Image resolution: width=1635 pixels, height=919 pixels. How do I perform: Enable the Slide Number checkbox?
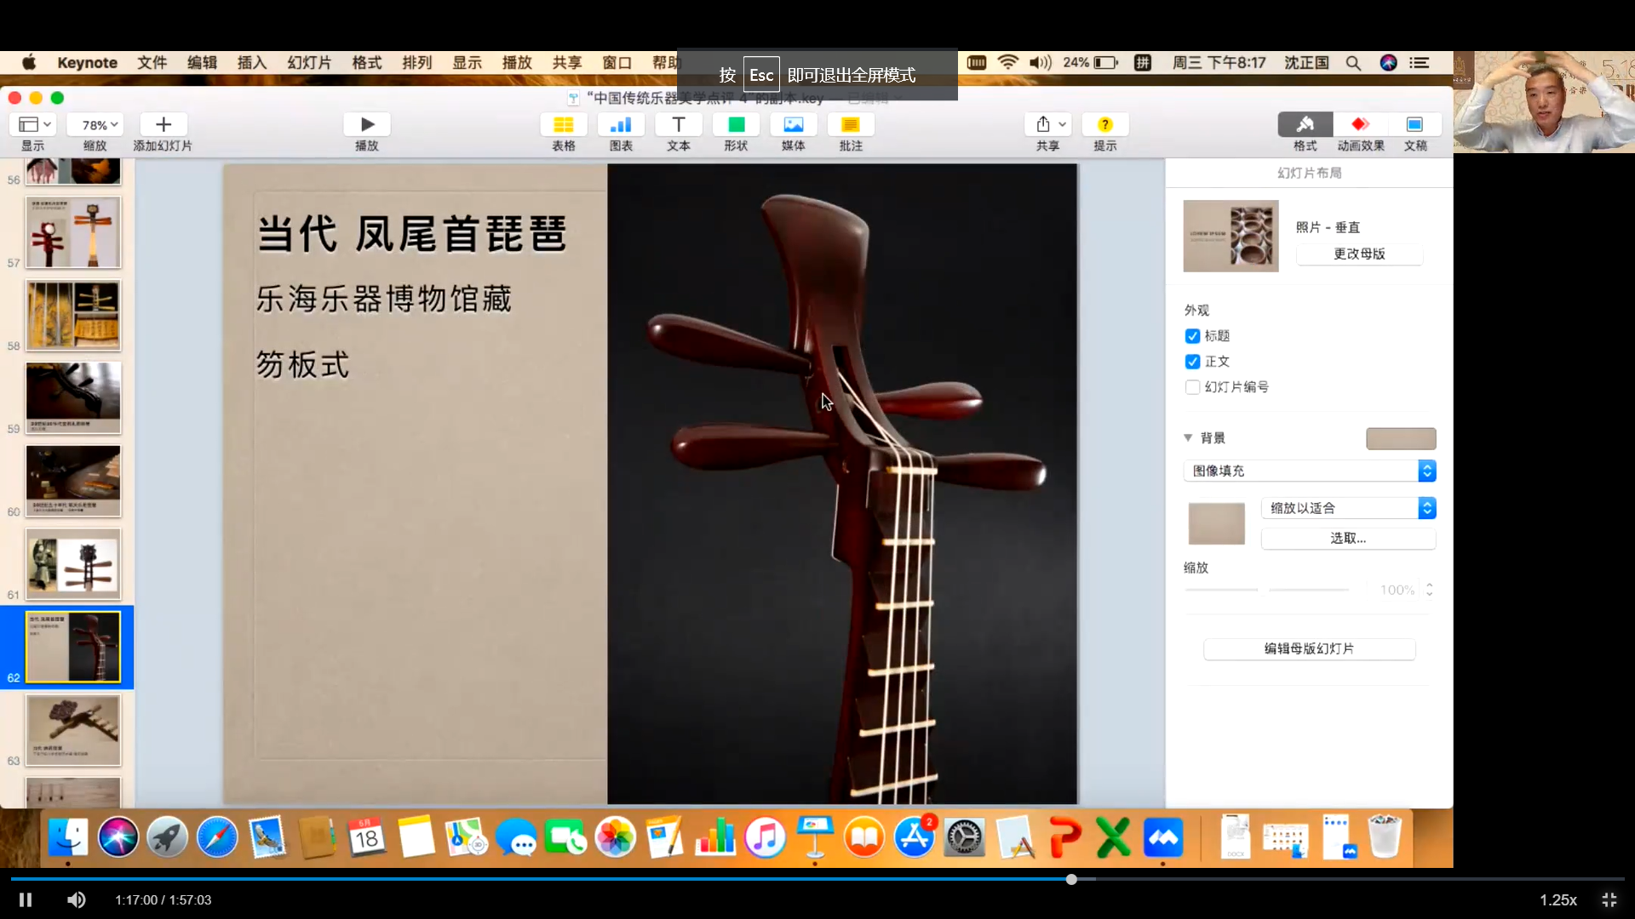coord(1192,387)
